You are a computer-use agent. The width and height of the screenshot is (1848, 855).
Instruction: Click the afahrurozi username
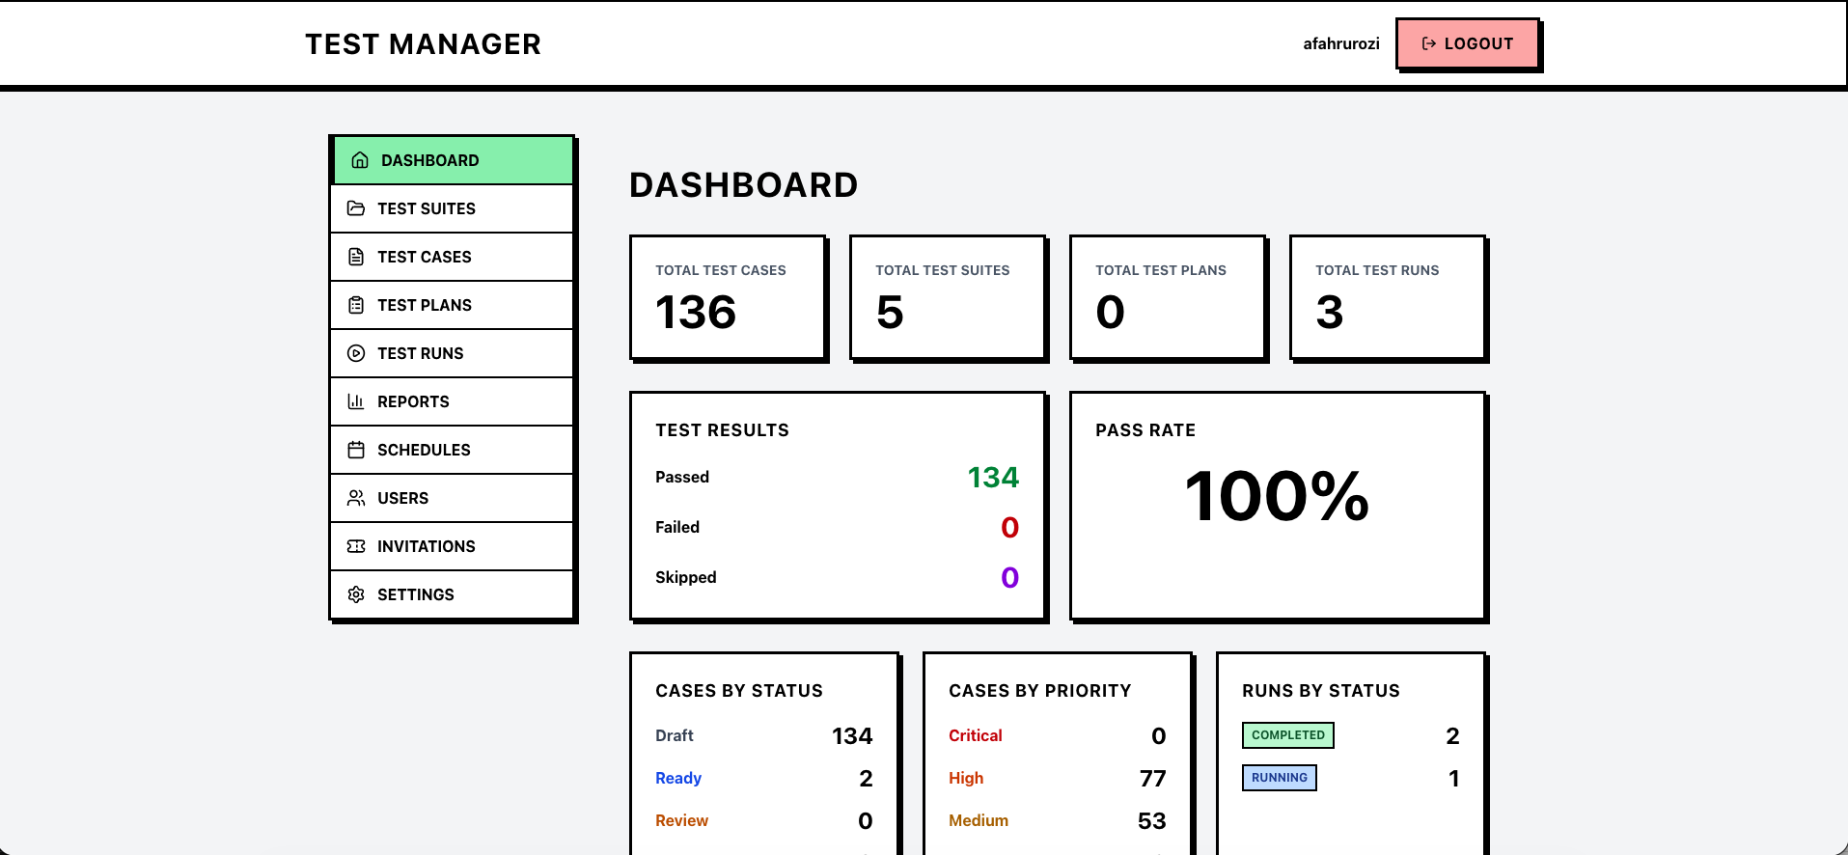tap(1341, 43)
